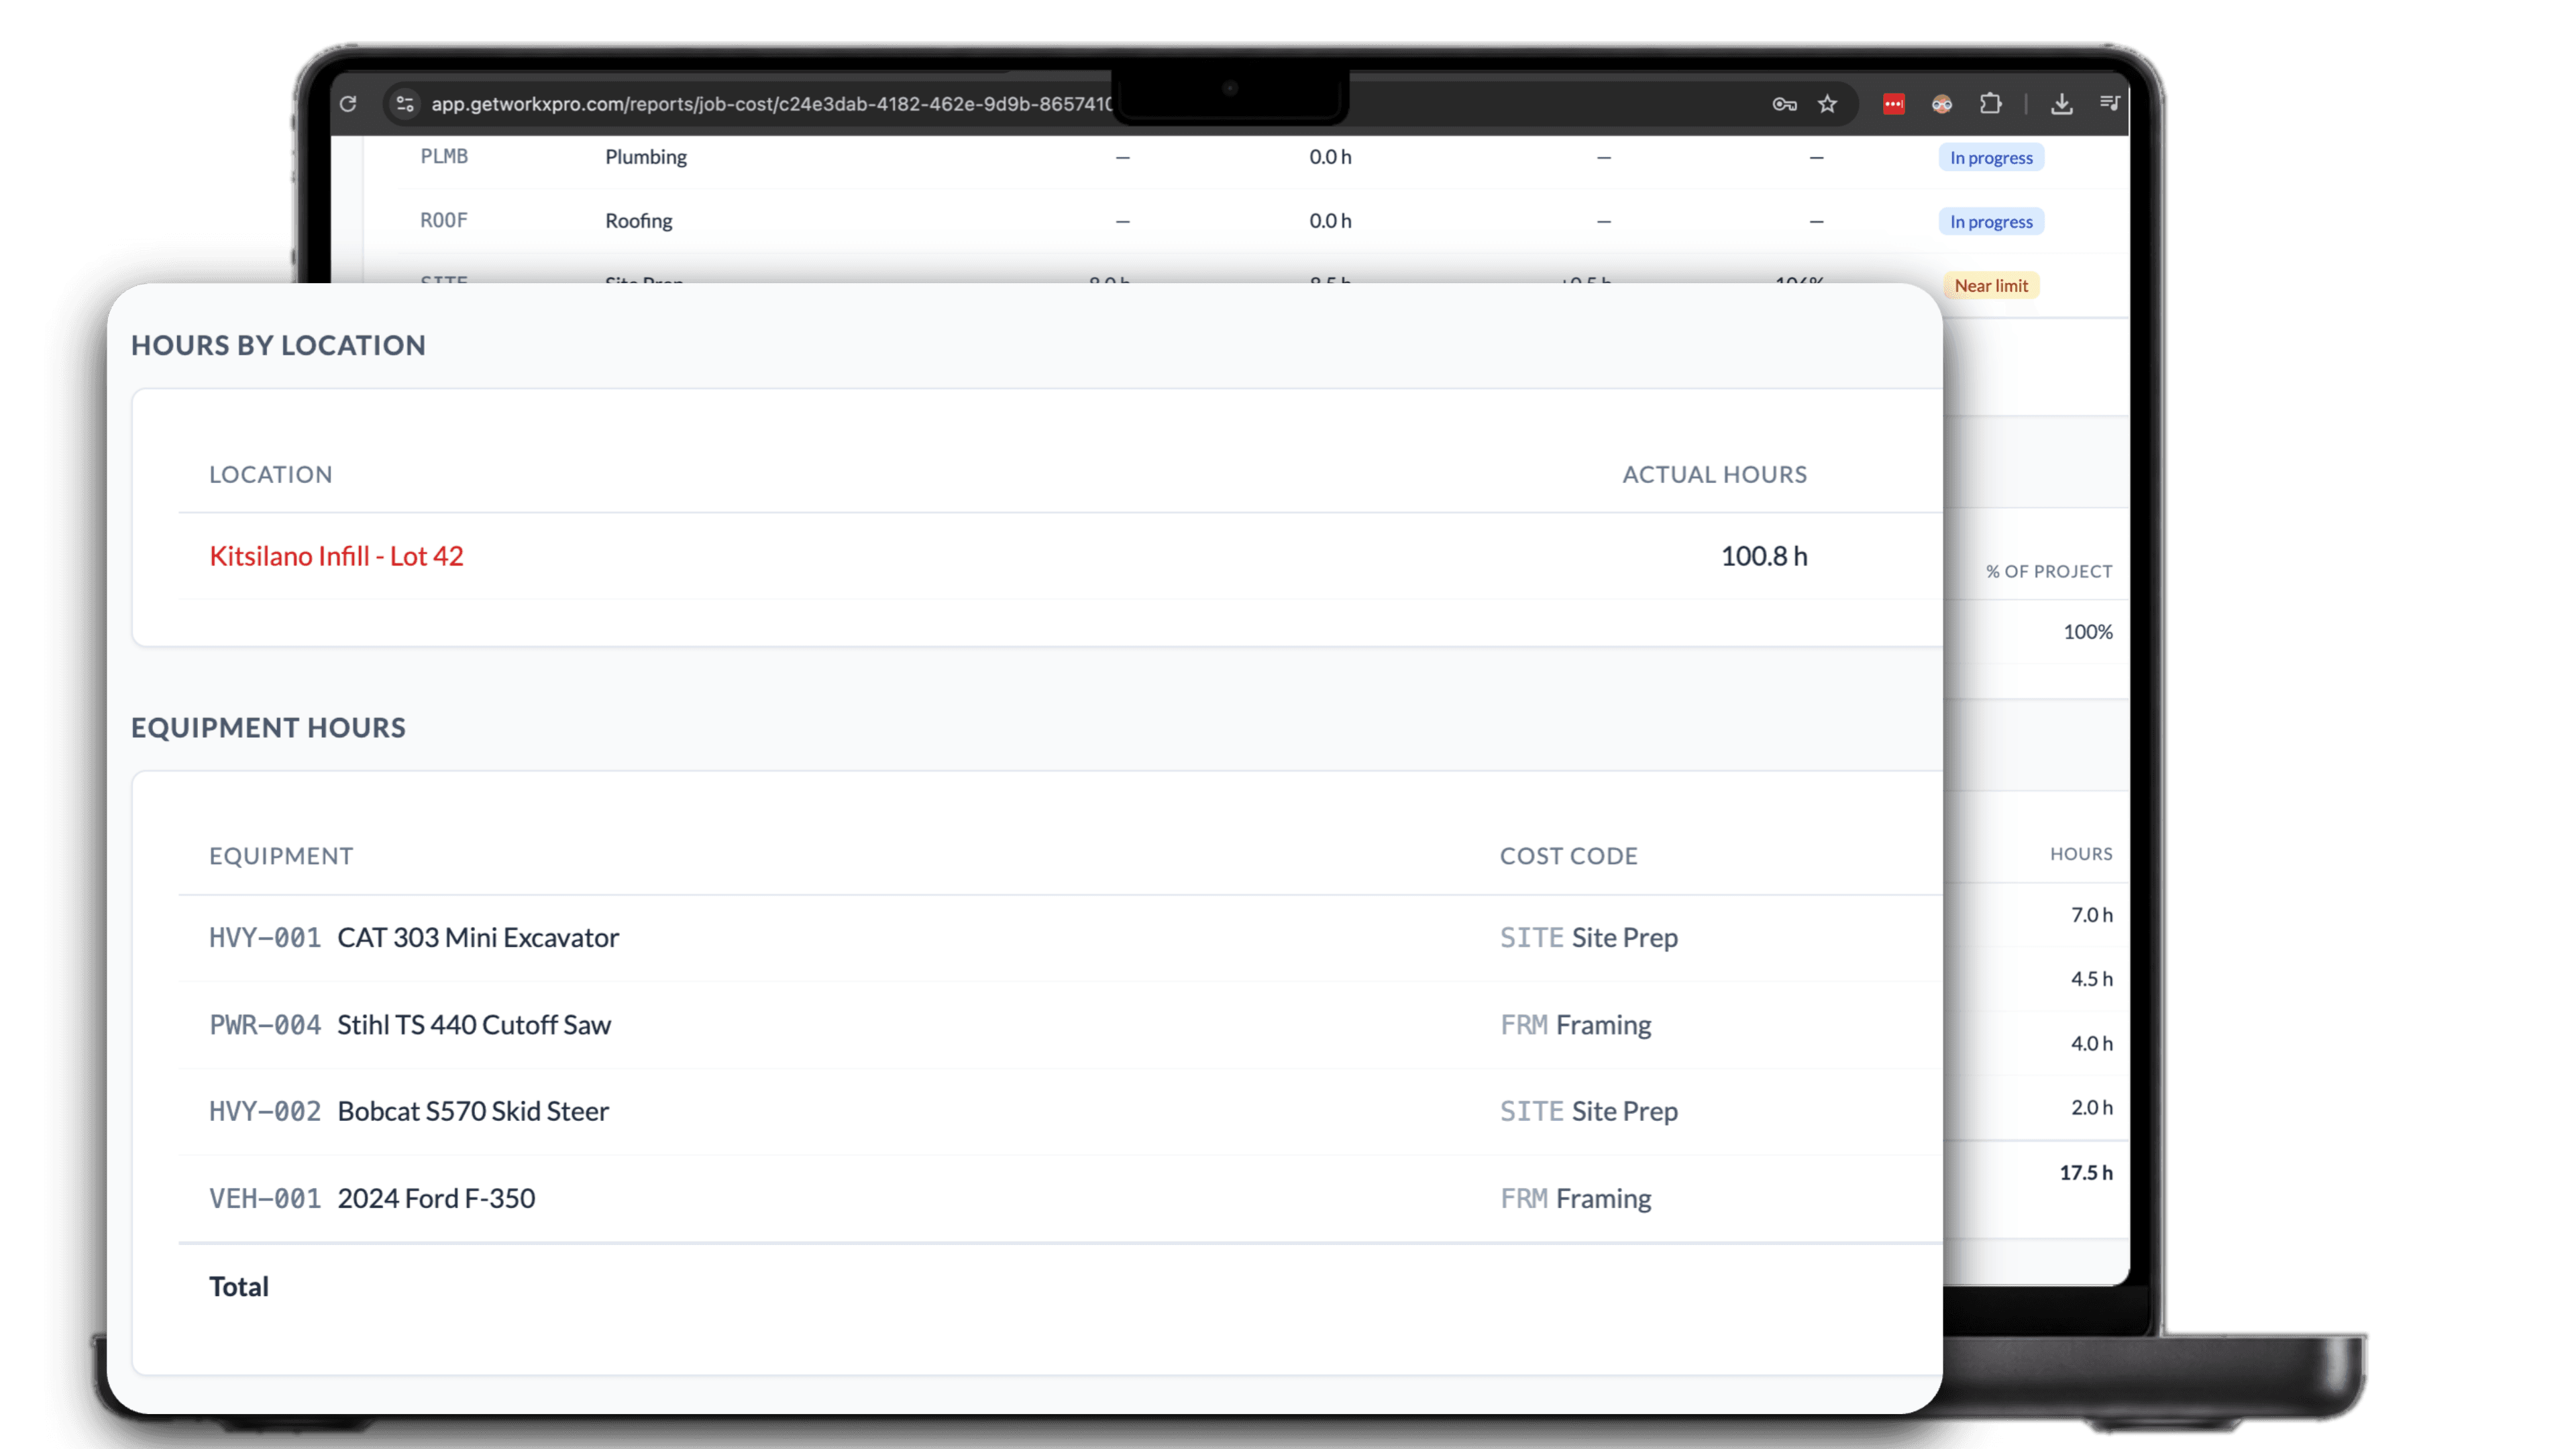
Task: Click the 4.5 h hours value
Action: click(2091, 979)
